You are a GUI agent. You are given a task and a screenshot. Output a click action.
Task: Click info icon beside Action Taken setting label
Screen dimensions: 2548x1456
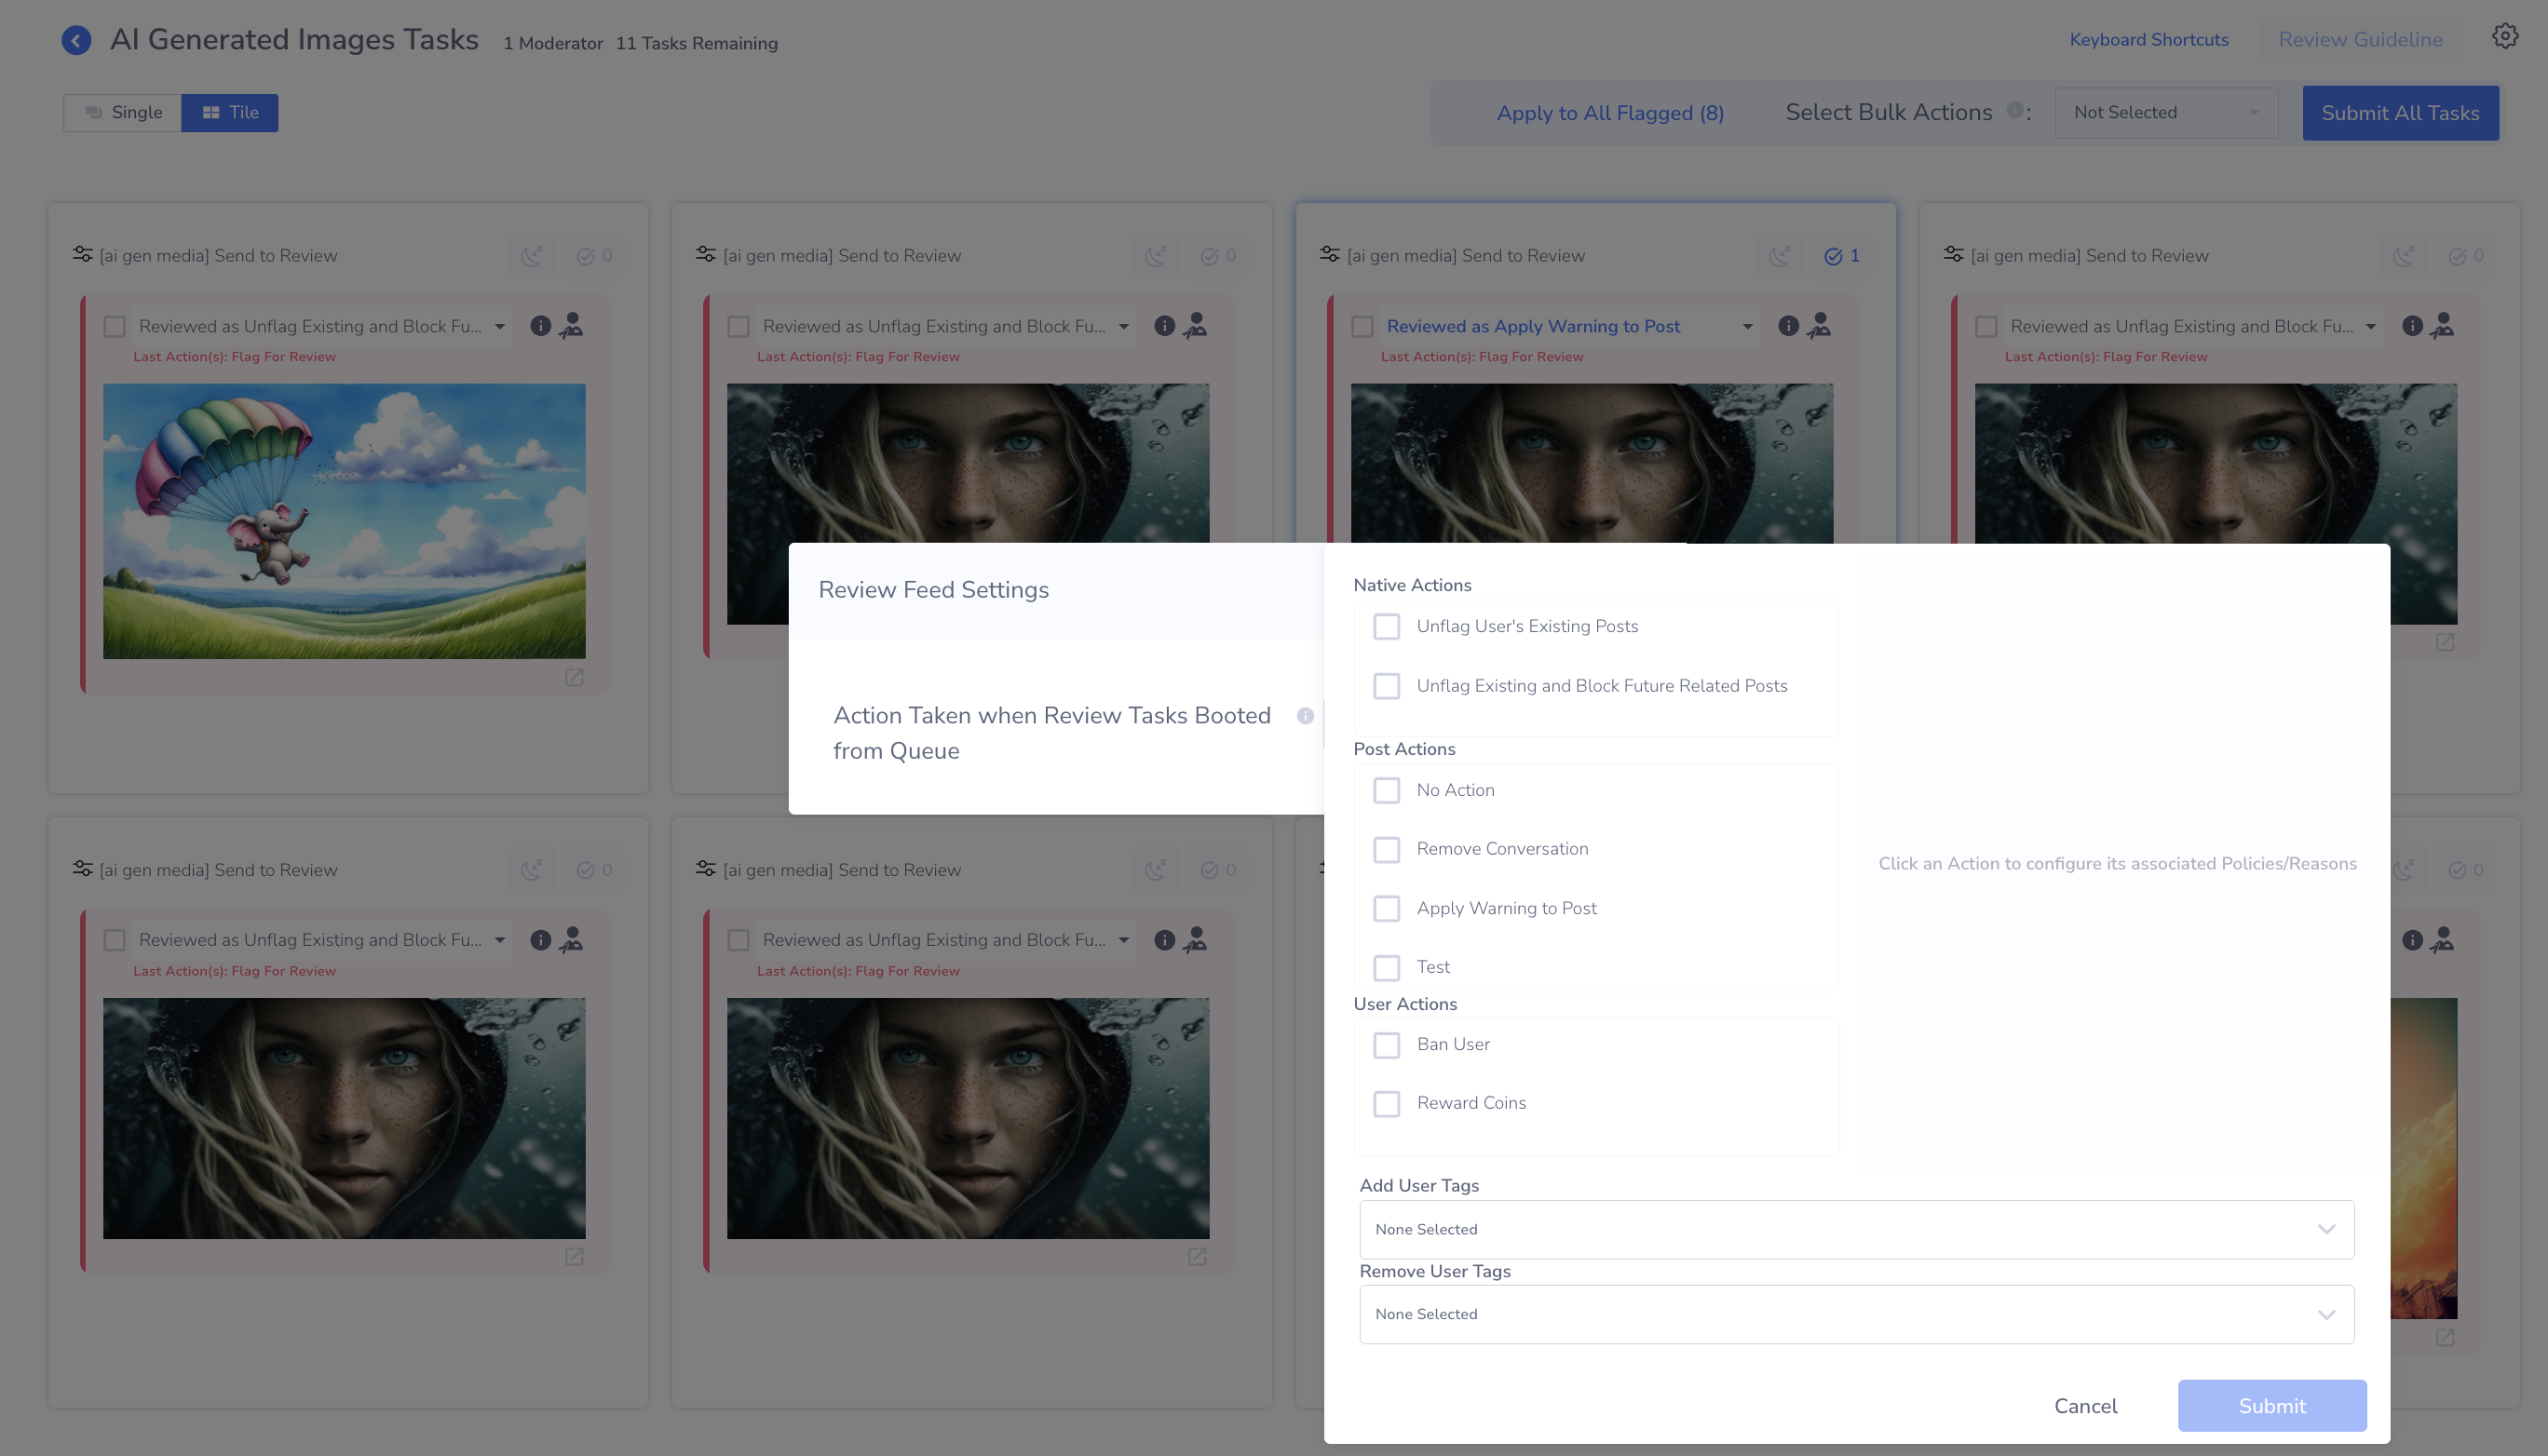tap(1305, 716)
